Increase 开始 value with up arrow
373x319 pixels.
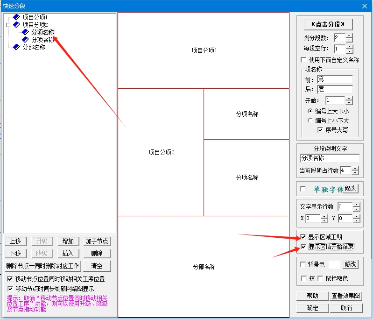click(349, 98)
